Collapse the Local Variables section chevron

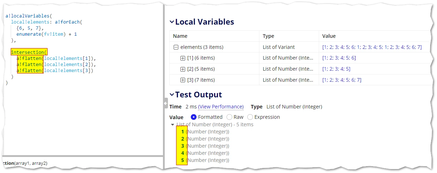[x=172, y=22]
